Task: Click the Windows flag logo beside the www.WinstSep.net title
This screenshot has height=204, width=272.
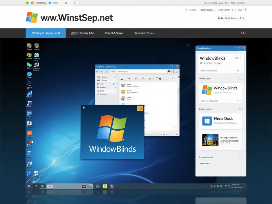Action: tap(32, 17)
